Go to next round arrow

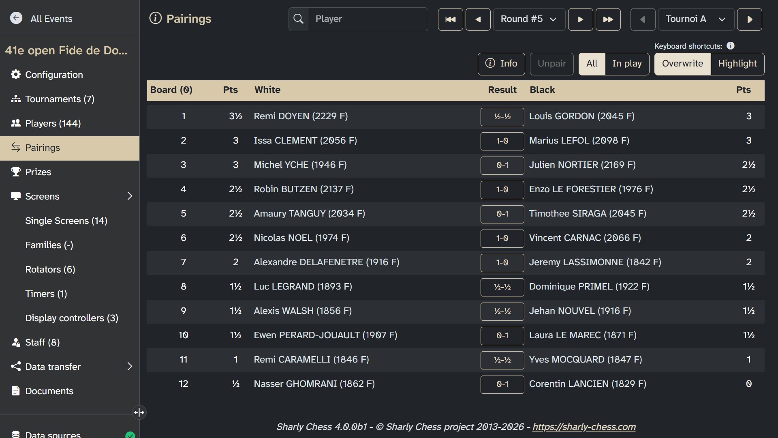580,19
